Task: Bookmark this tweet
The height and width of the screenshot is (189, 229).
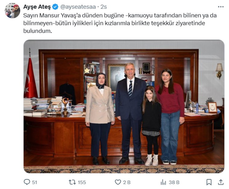Action: 209,182
